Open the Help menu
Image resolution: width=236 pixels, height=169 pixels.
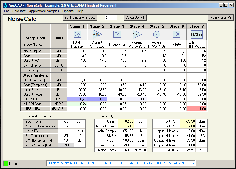coord(80,11)
